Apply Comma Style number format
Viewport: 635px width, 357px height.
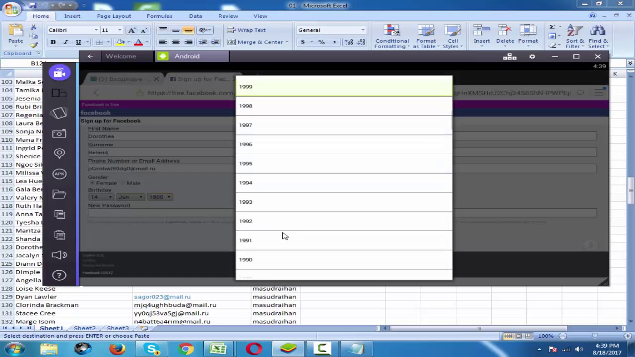pos(334,42)
